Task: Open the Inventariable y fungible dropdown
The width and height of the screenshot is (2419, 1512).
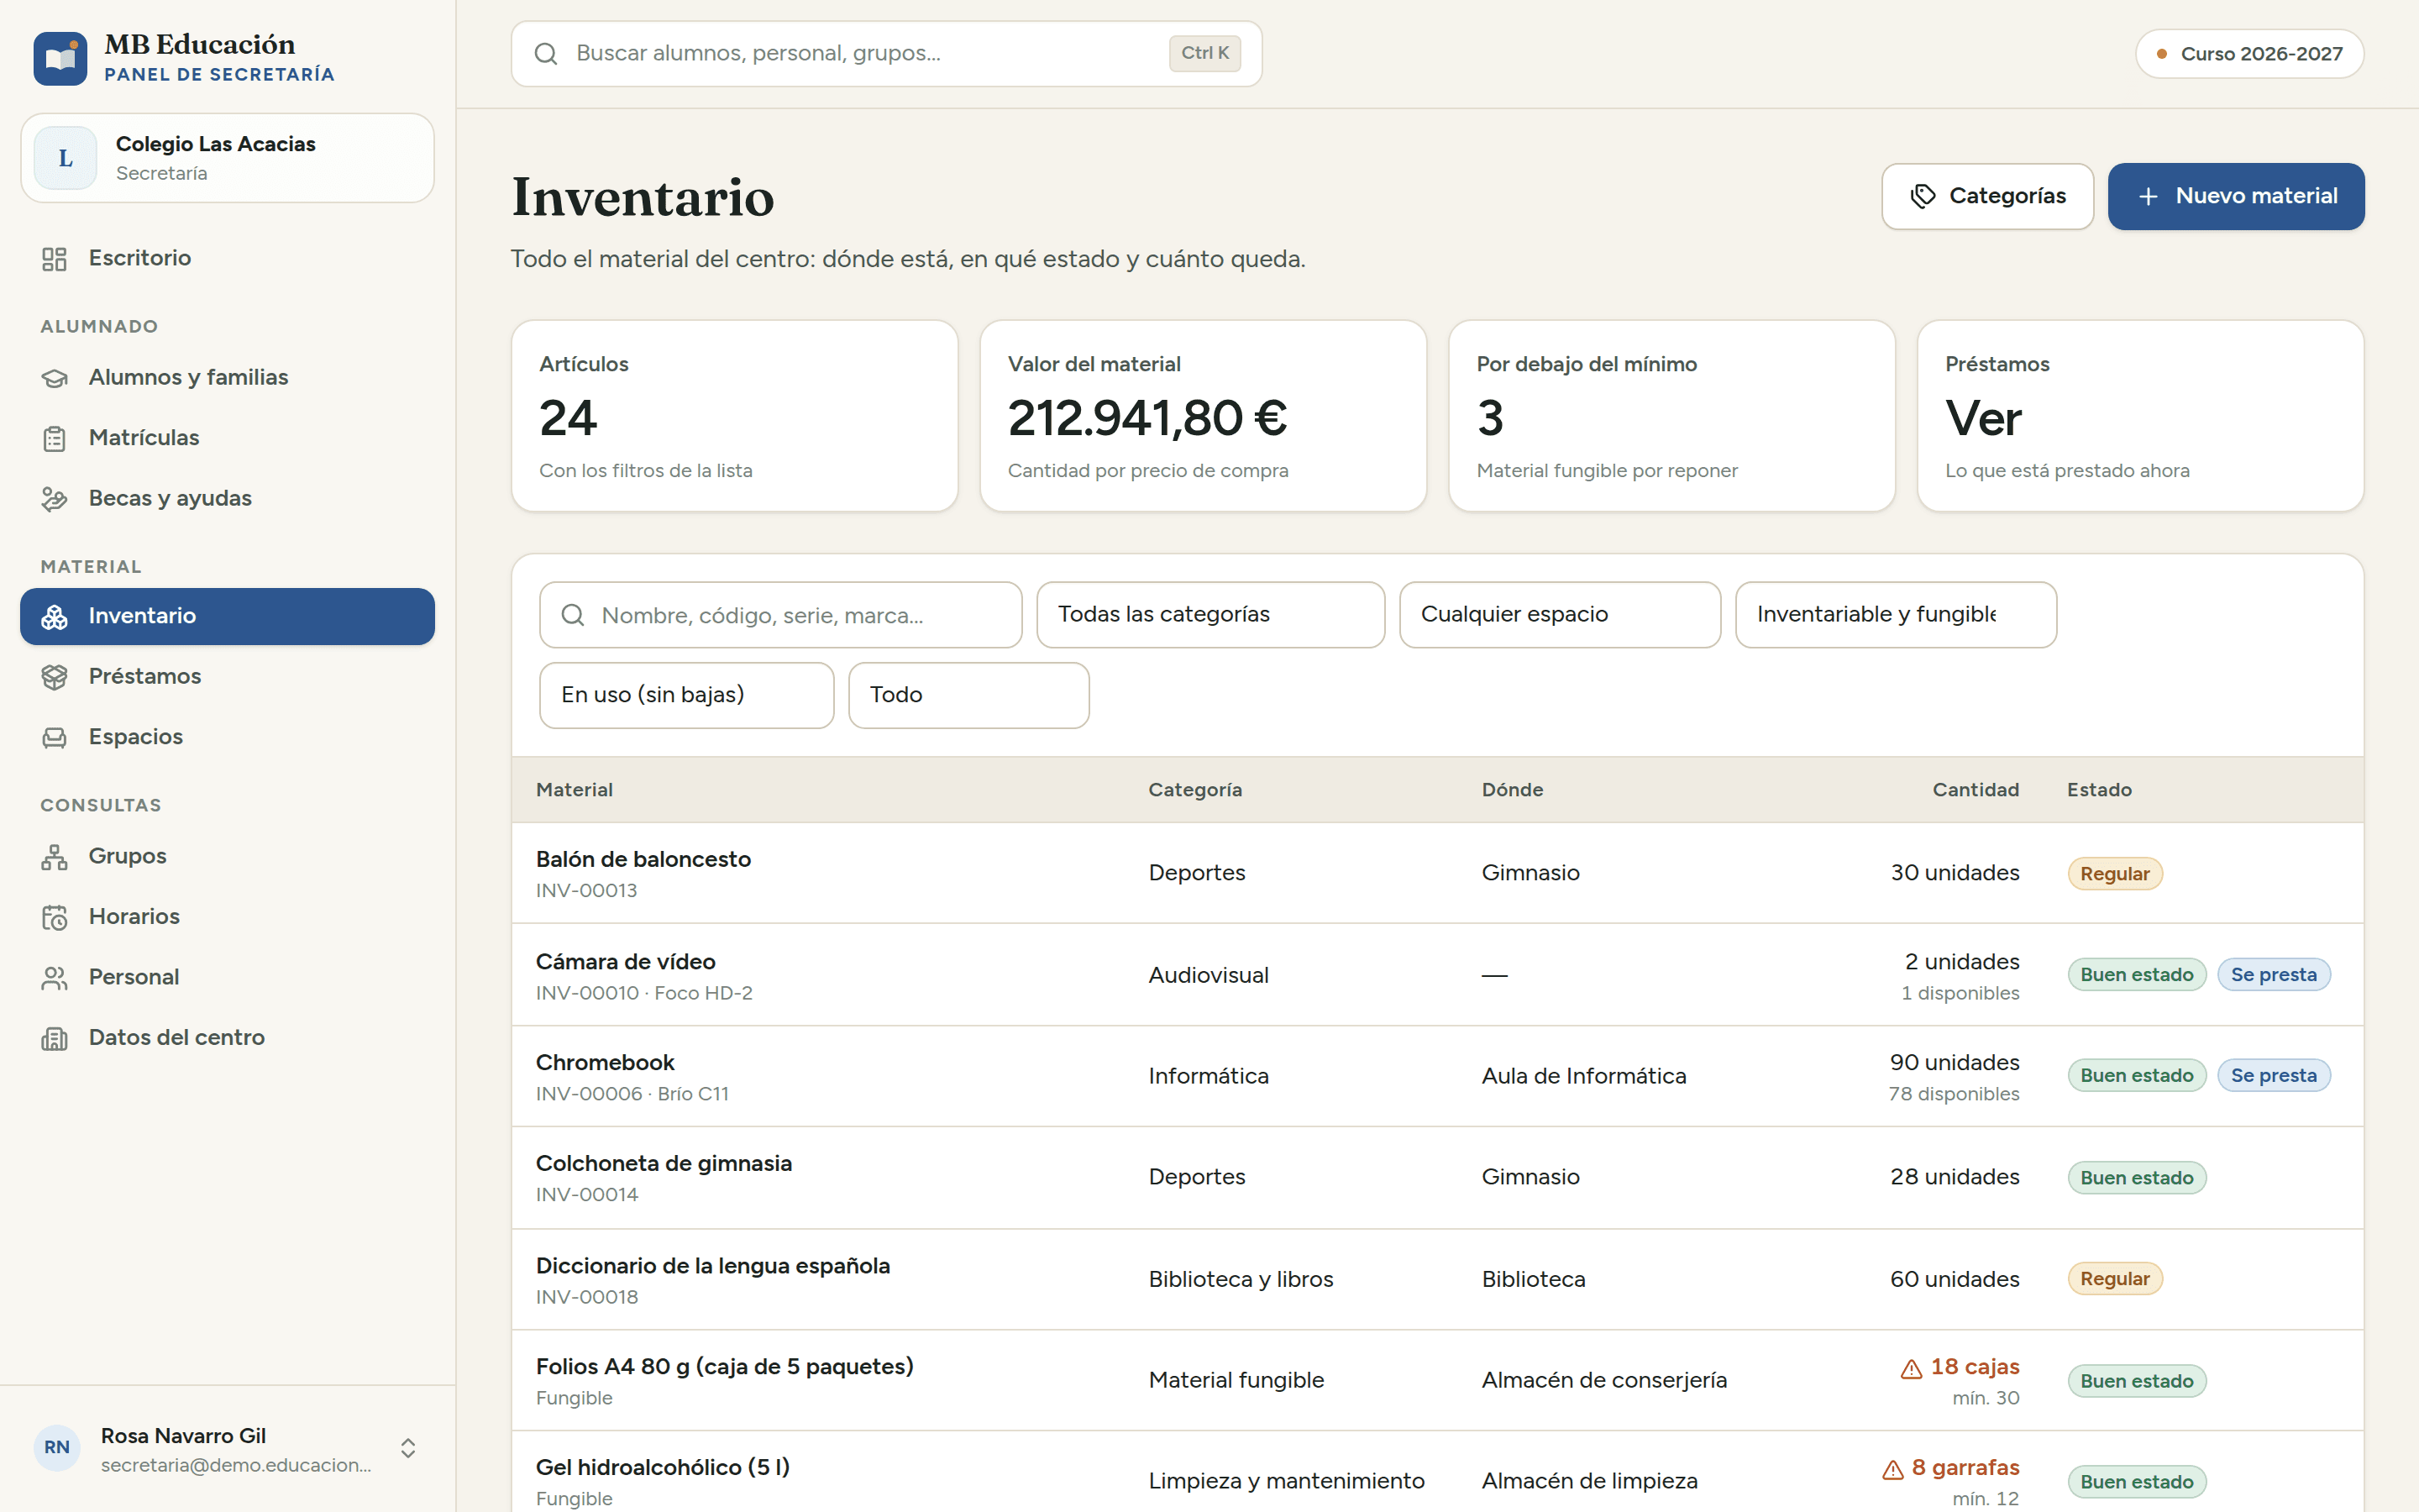Action: [x=1895, y=614]
